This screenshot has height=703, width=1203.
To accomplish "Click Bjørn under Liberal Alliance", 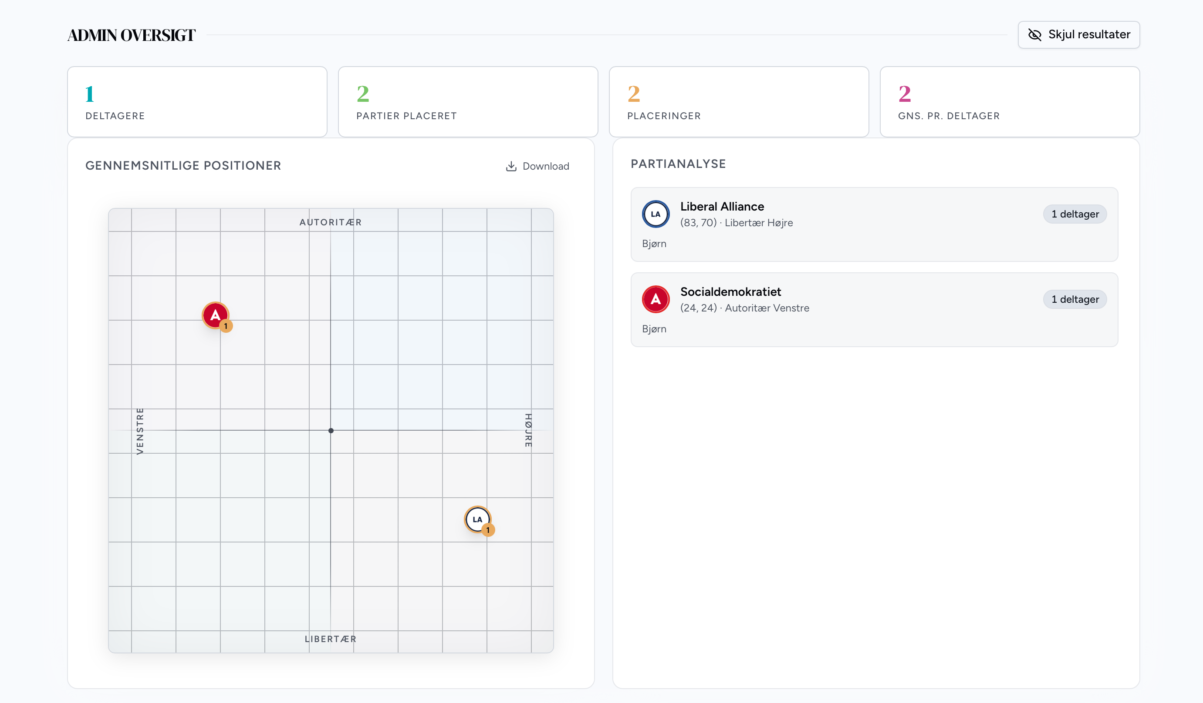I will pyautogui.click(x=654, y=244).
